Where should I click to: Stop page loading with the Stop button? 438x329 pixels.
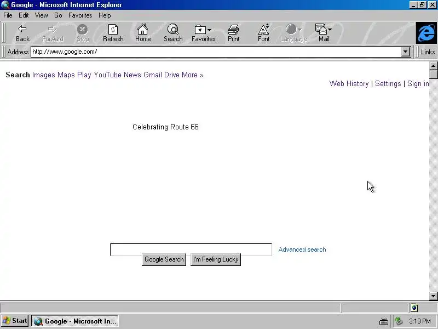click(x=83, y=33)
